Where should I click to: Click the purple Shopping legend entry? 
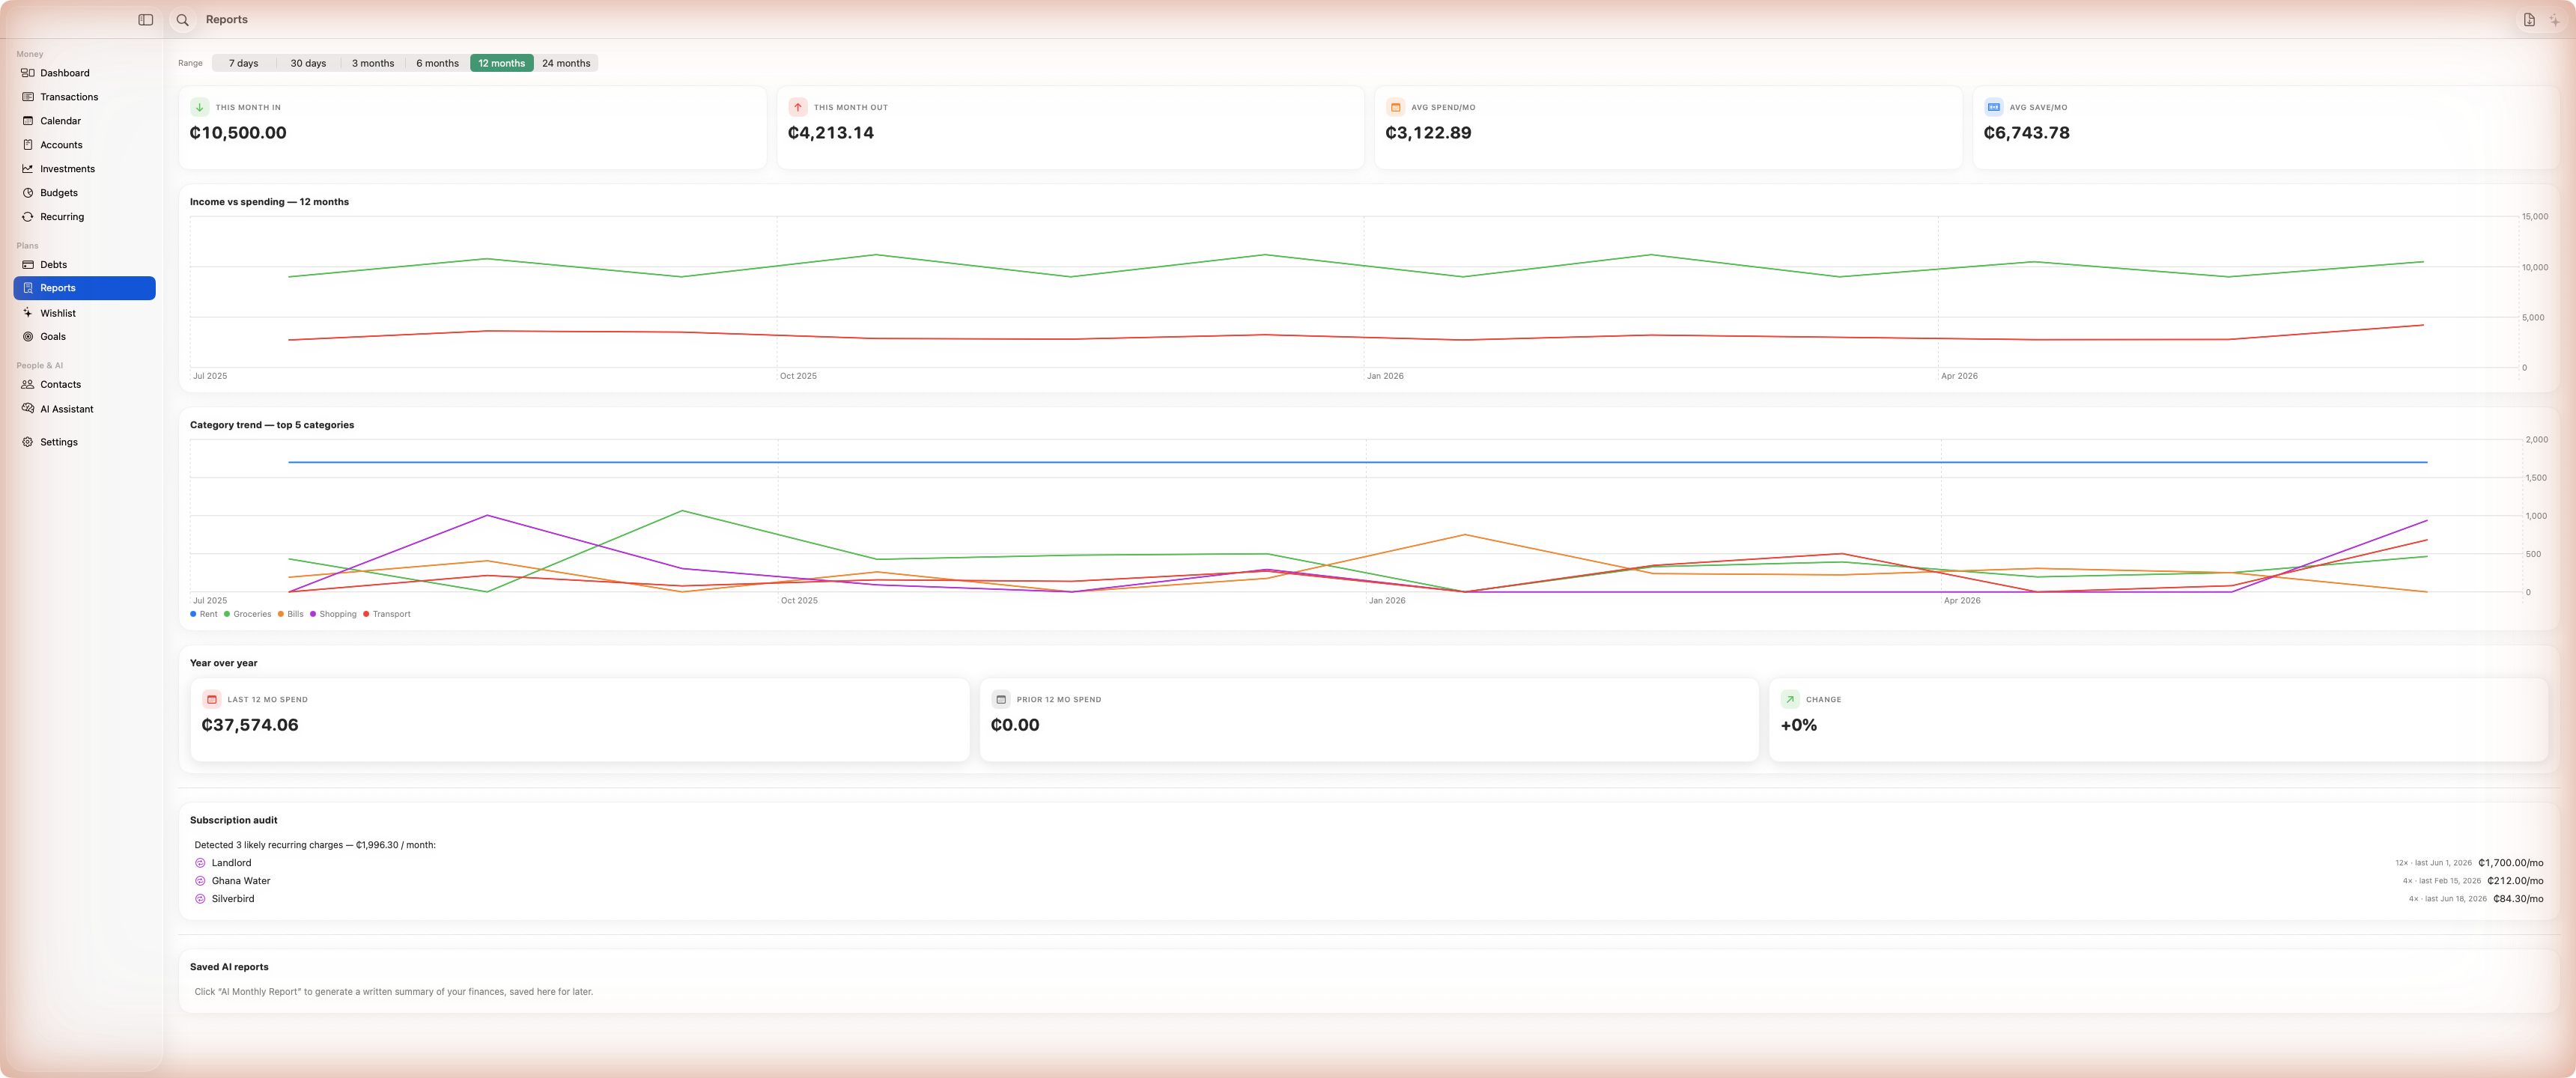(x=333, y=614)
